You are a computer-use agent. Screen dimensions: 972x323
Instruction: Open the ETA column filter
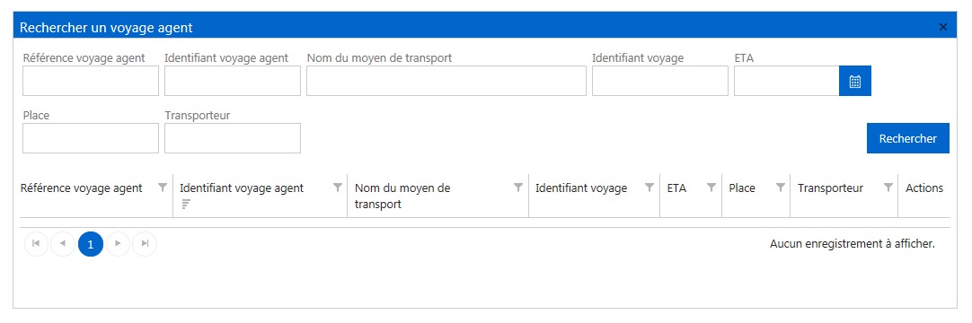pyautogui.click(x=711, y=188)
